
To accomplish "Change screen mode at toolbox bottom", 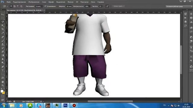I will pyautogui.click(x=3, y=100).
